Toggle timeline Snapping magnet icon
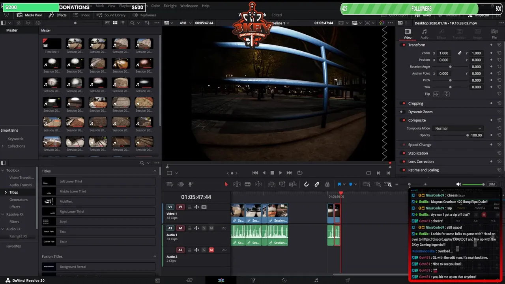 [x=306, y=184]
